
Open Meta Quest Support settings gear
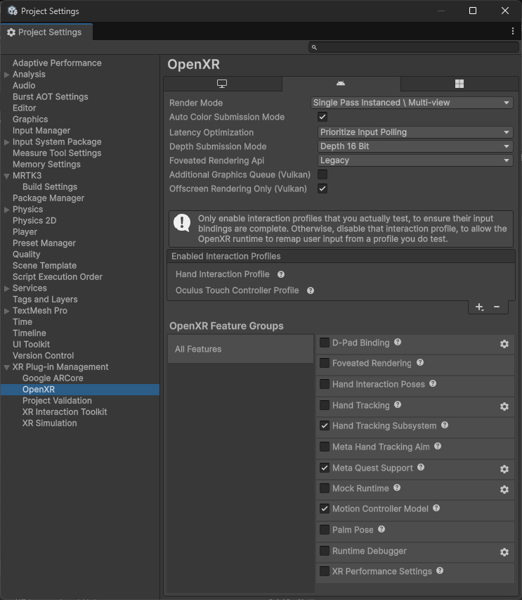504,468
